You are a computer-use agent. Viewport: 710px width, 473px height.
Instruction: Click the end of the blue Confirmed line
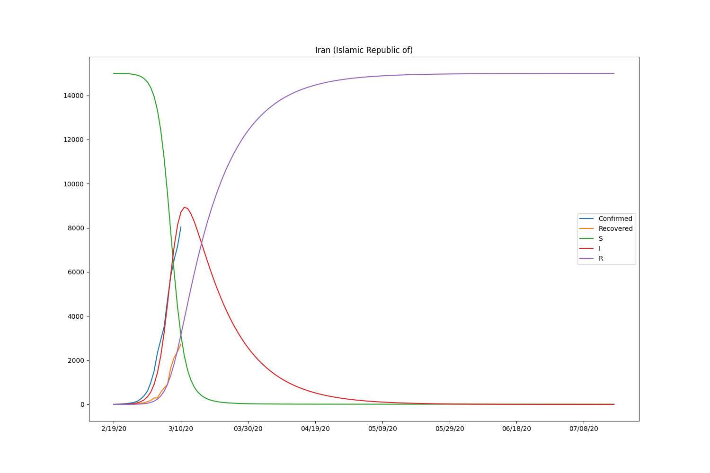[181, 227]
